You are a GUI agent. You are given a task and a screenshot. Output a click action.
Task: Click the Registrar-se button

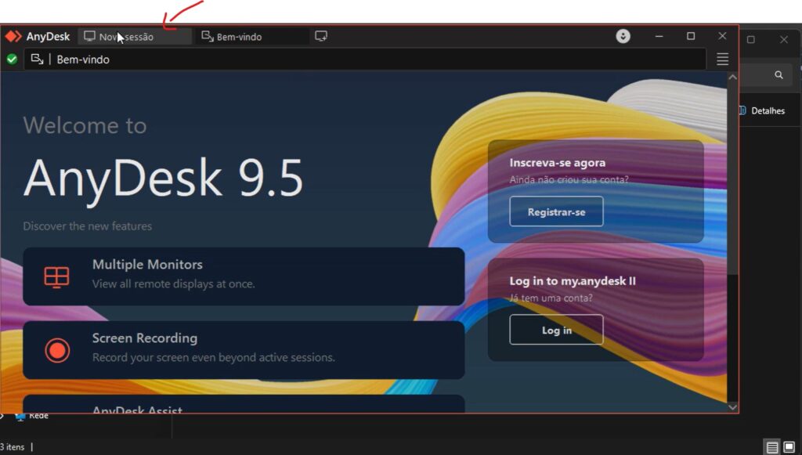click(556, 211)
